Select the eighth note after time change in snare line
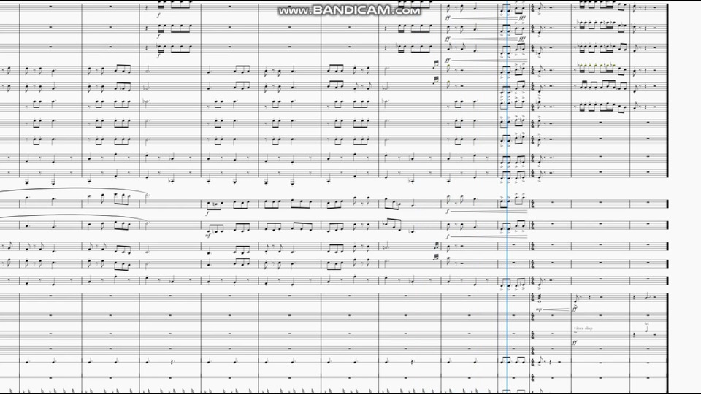The height and width of the screenshot is (394, 701). (x=540, y=363)
